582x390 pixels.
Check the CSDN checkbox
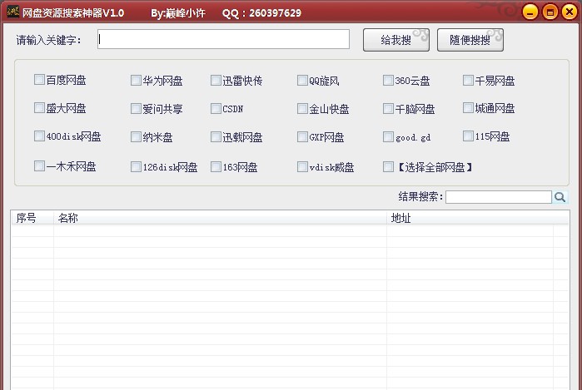(216, 109)
